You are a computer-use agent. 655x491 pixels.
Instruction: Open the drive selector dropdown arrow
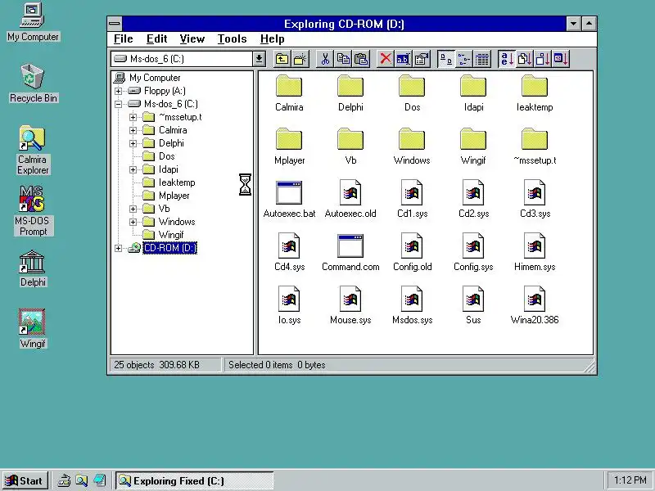pos(259,59)
